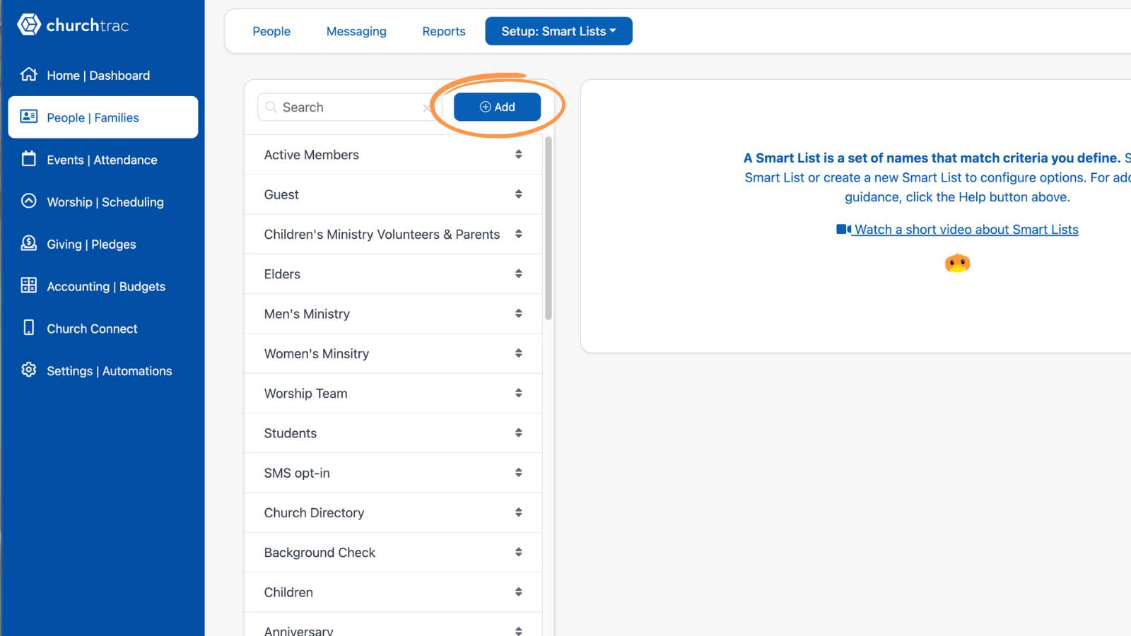Open Giving | Pledges in sidebar
This screenshot has width=1131, height=636.
point(103,245)
